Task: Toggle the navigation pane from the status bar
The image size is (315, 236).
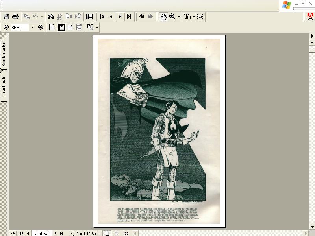Action: tap(13, 233)
